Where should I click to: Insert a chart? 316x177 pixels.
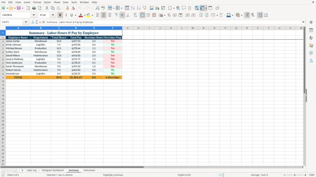(x=157, y=8)
